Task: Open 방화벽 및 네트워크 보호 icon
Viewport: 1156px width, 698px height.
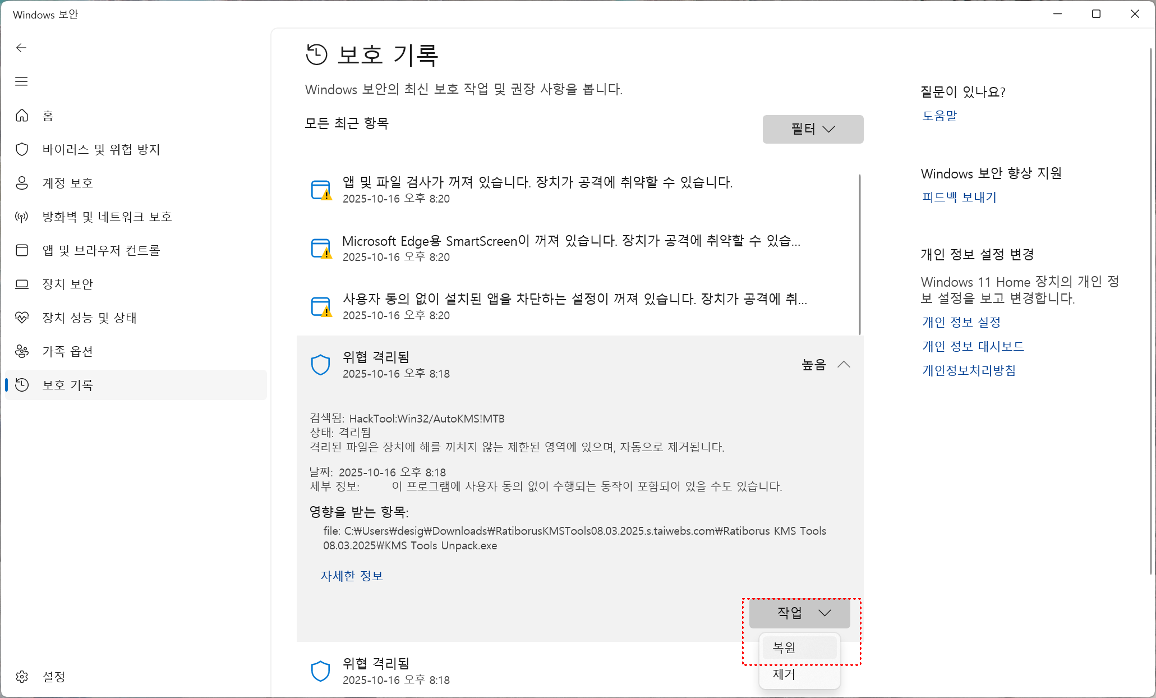Action: [22, 217]
